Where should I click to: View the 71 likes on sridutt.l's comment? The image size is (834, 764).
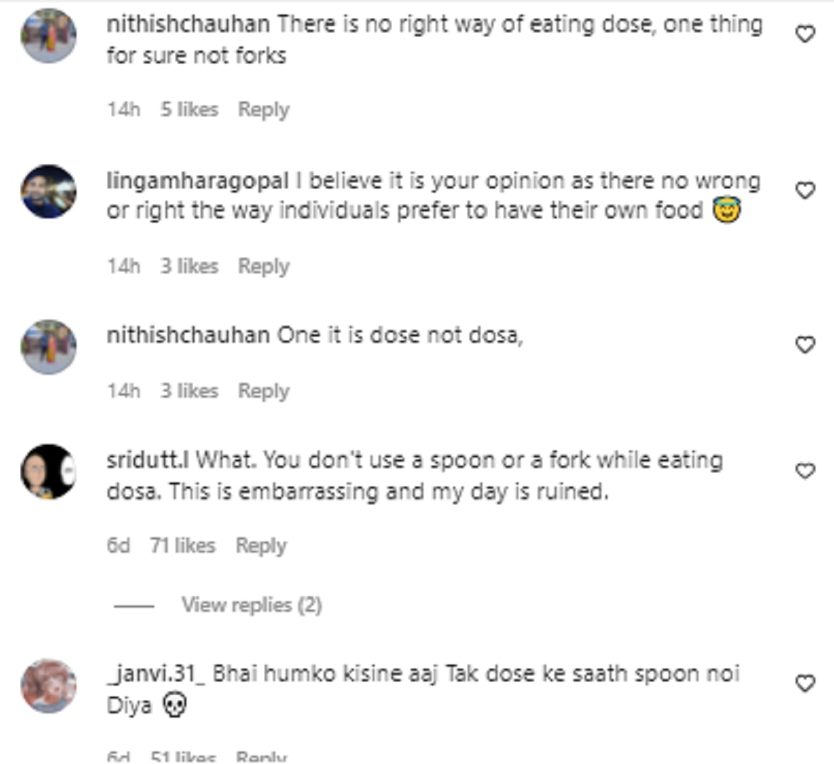pyautogui.click(x=182, y=546)
